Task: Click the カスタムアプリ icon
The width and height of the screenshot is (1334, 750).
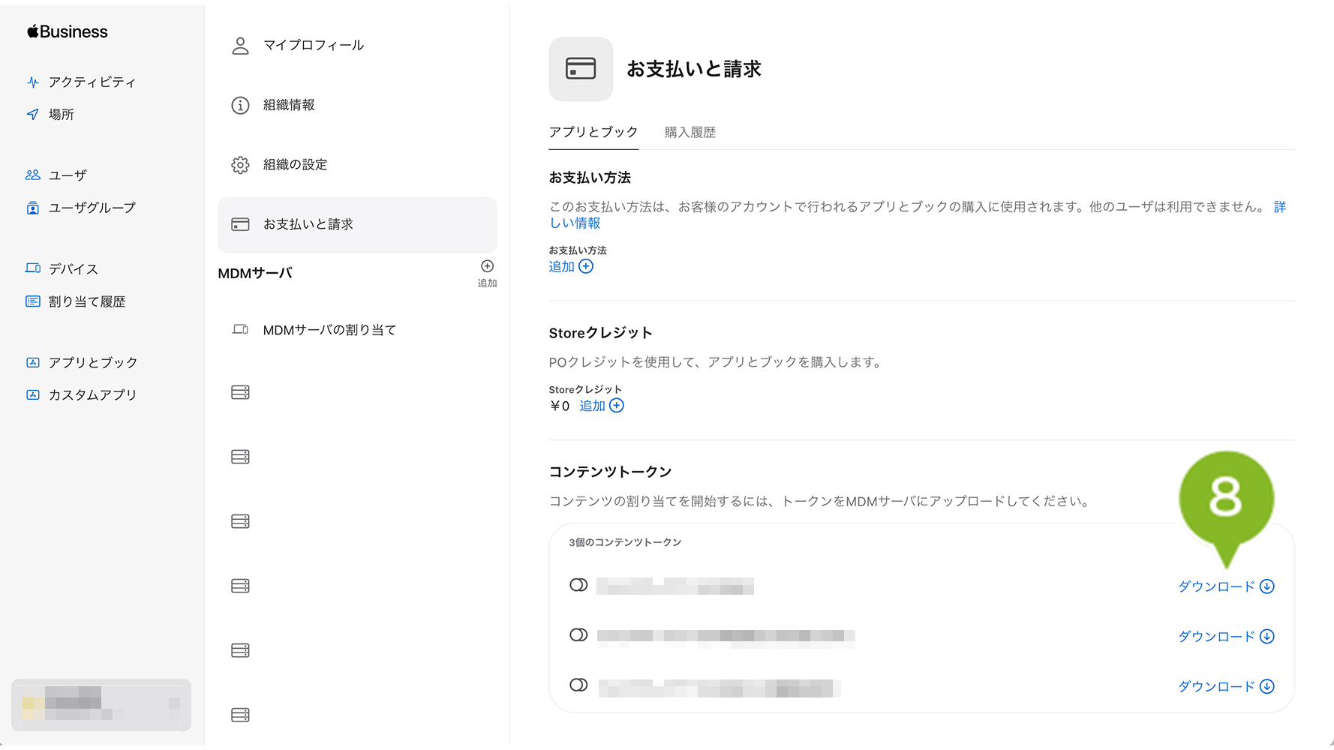Action: (33, 394)
